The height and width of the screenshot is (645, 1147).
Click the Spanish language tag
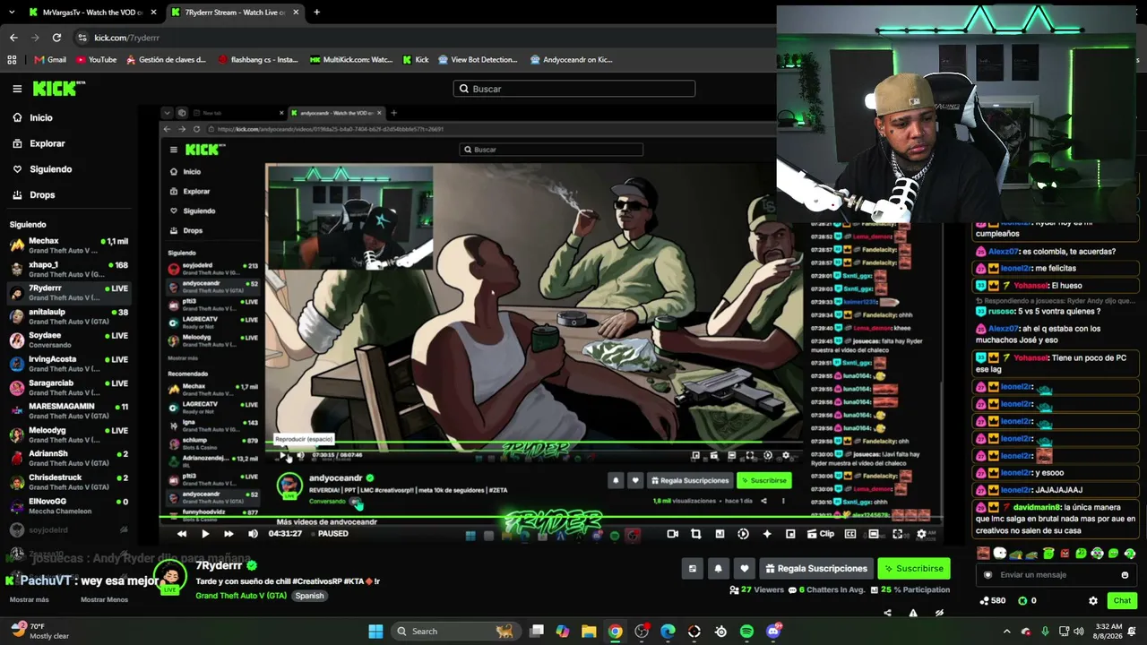(309, 596)
